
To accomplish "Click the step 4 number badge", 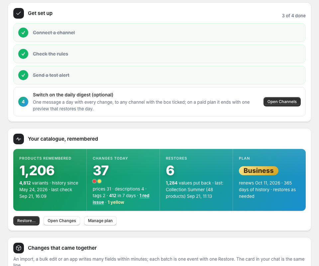I will 23,102.
